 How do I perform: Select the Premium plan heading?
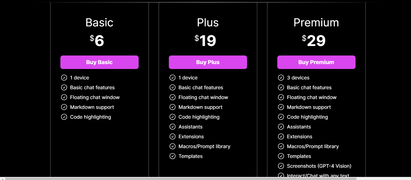[x=316, y=23]
